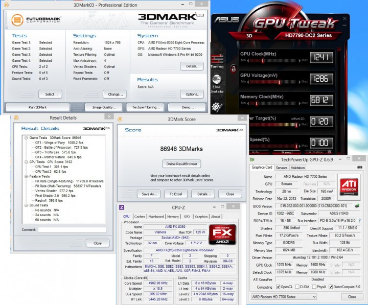Click Max arrow of GPU Clock slider

(x=300, y=60)
